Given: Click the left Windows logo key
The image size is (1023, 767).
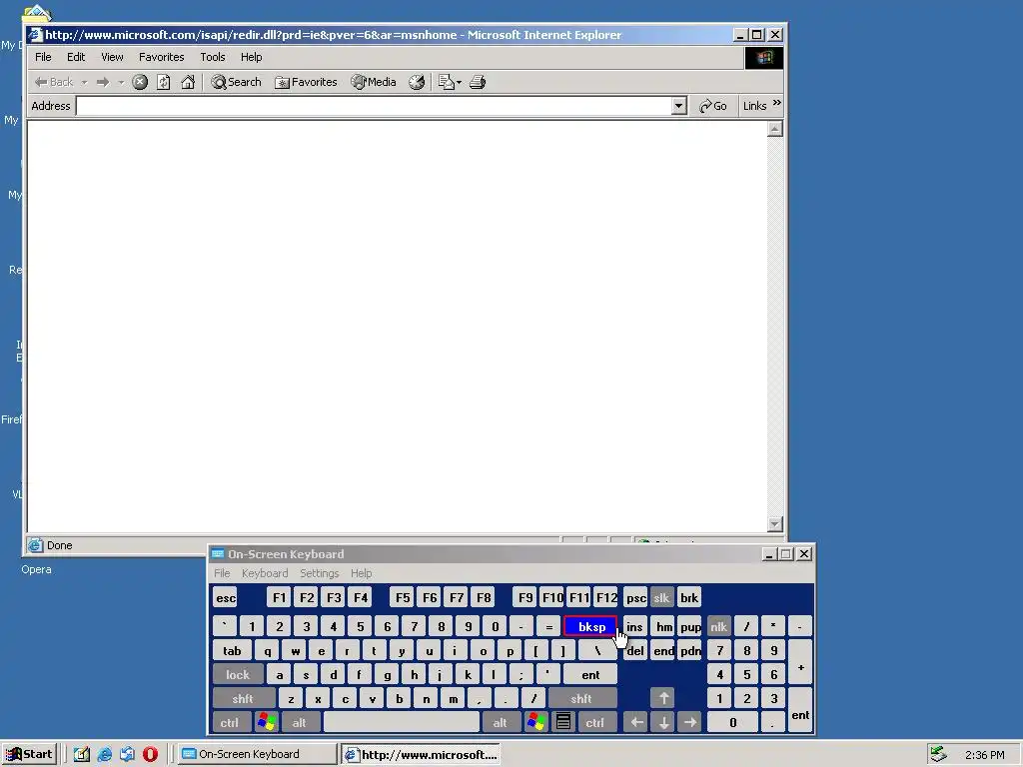Looking at the screenshot, I should click(x=267, y=723).
